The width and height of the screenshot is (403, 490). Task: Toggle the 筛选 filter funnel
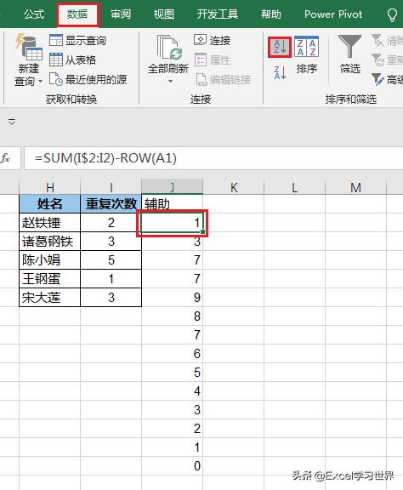coord(350,54)
